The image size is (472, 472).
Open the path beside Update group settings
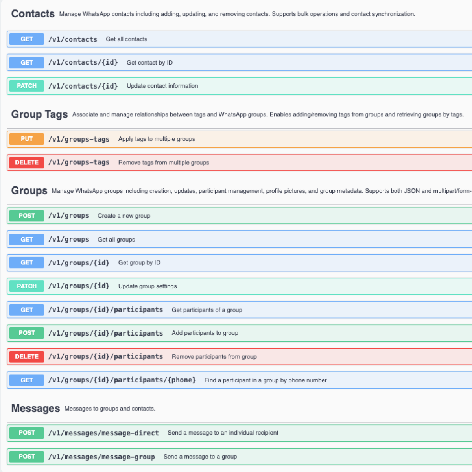click(x=79, y=286)
